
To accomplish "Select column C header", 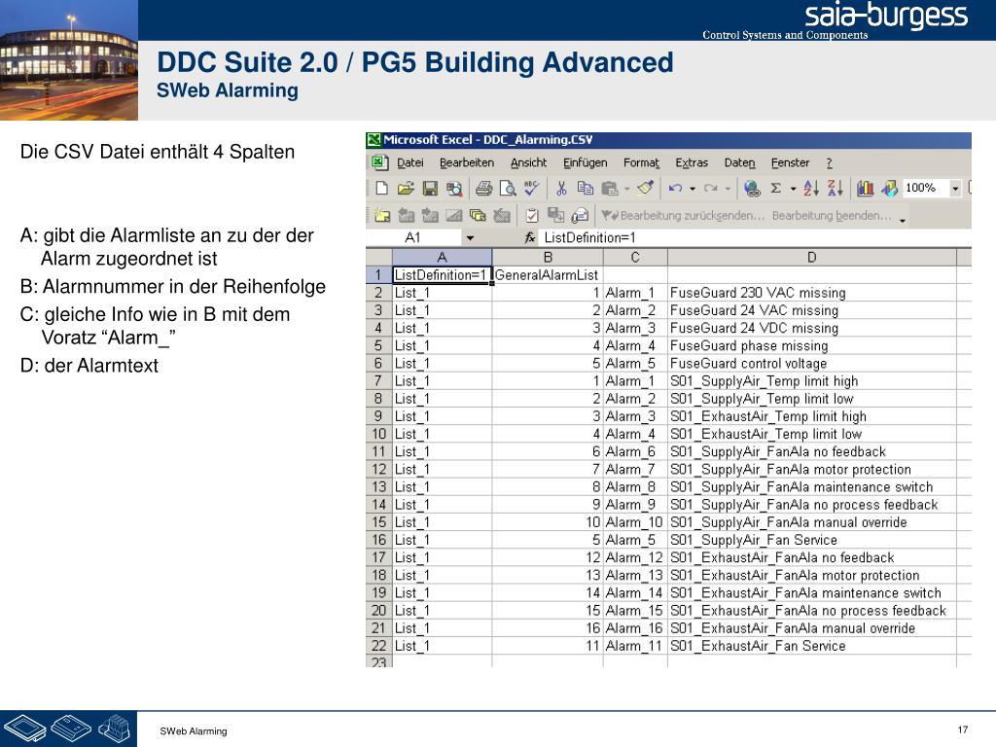I will click(x=635, y=257).
